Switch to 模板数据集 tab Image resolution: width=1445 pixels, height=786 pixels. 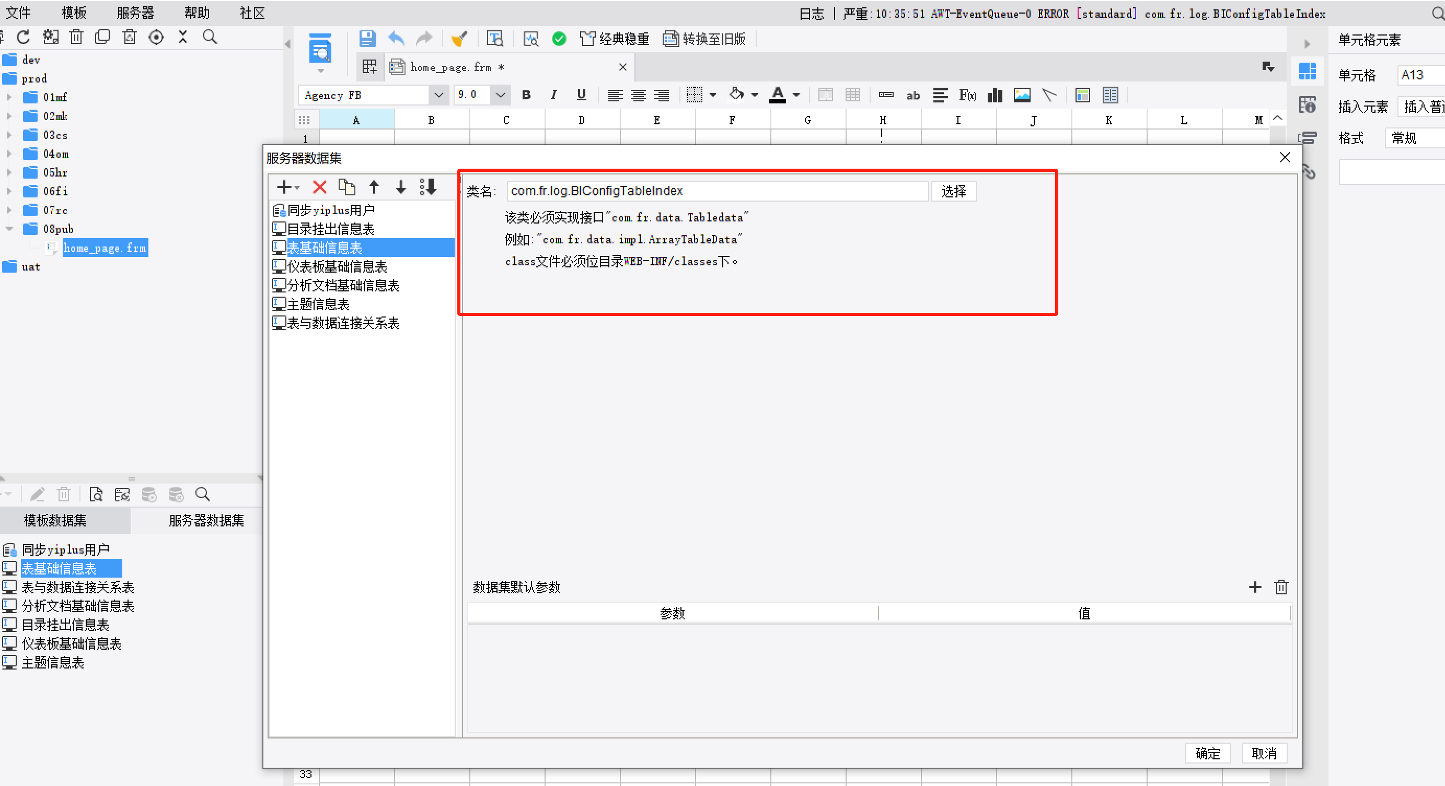[55, 520]
